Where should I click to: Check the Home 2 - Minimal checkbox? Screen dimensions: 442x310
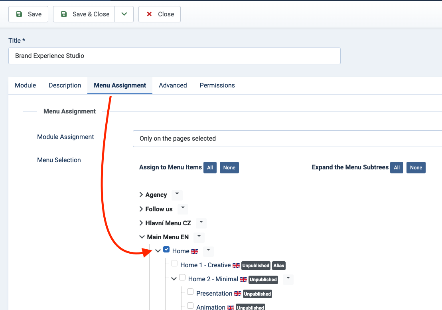pyautogui.click(x=182, y=278)
